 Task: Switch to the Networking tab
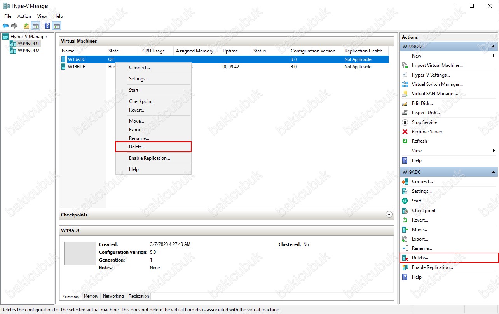tap(113, 296)
